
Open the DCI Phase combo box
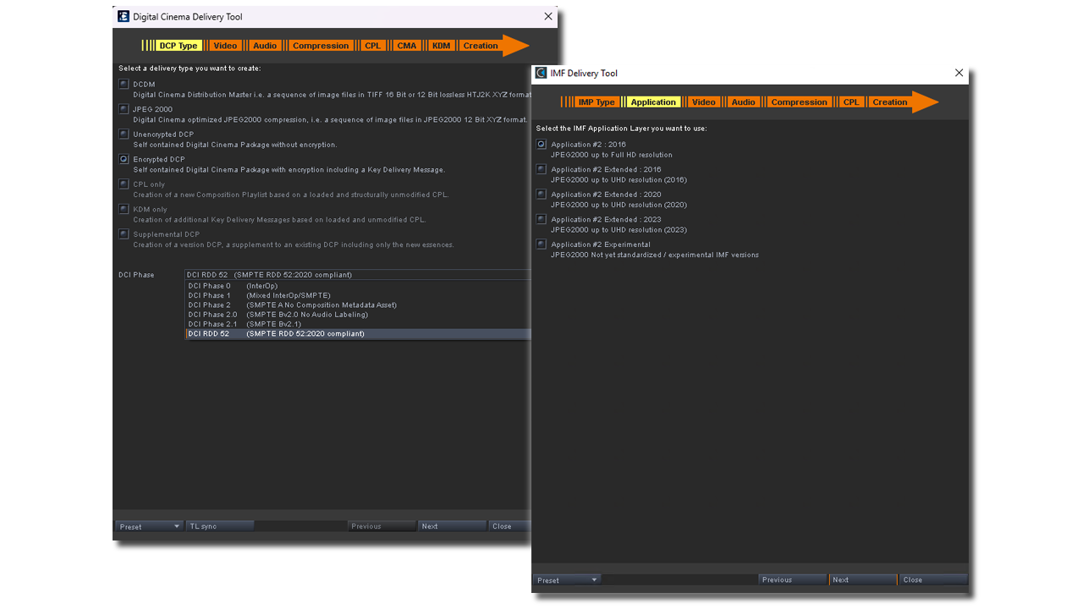pos(358,275)
